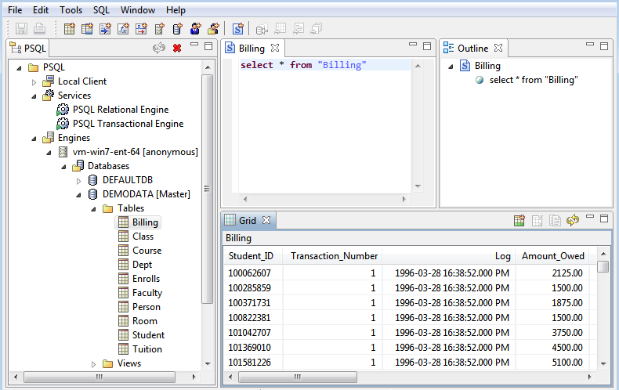
Task: Click the New View toolbar icon
Action: click(x=87, y=28)
